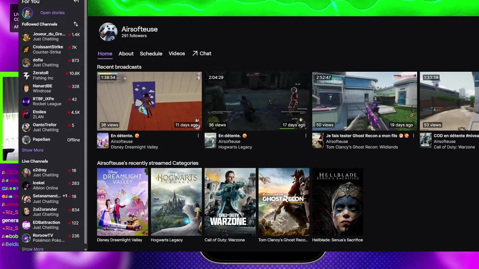Open ZeratoR channel logo
The width and height of the screenshot is (479, 269).
pyautogui.click(x=26, y=76)
